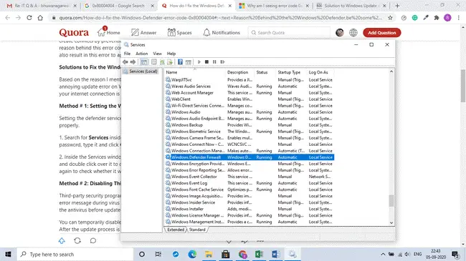Focus the Search Quora input field
This screenshot has width=466, height=261.
[289, 32]
